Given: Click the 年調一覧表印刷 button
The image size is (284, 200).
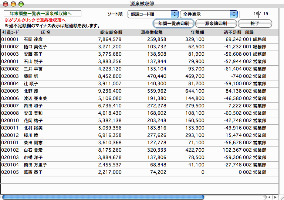Looking at the screenshot, I should point(173,23).
